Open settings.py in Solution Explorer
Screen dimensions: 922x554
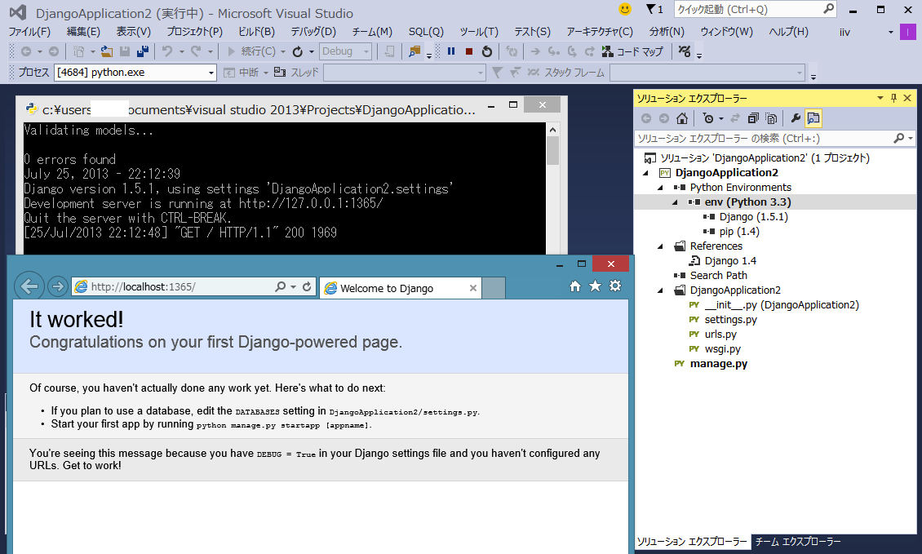click(x=730, y=320)
